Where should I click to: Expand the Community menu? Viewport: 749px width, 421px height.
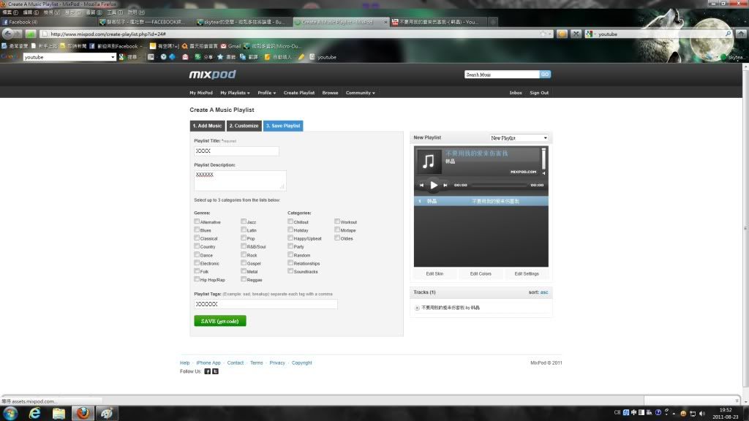tap(360, 93)
